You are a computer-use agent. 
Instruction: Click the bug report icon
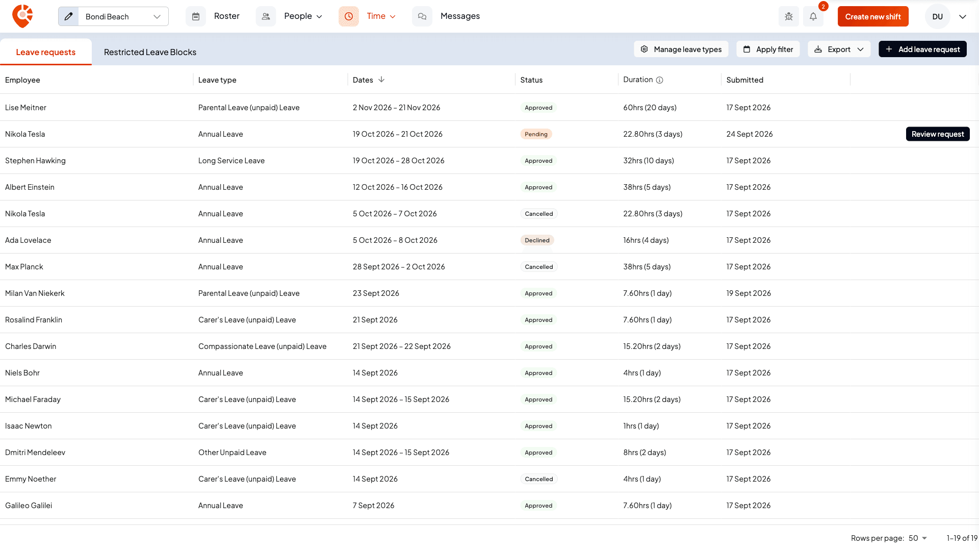click(789, 16)
